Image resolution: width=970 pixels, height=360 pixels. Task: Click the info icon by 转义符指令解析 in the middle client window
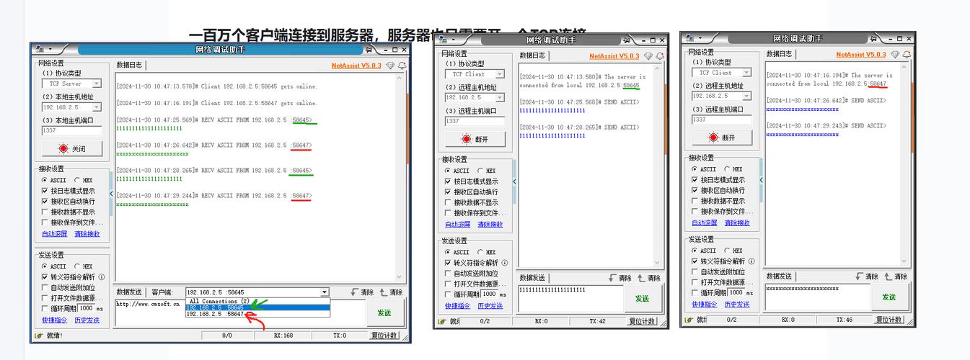click(x=504, y=264)
